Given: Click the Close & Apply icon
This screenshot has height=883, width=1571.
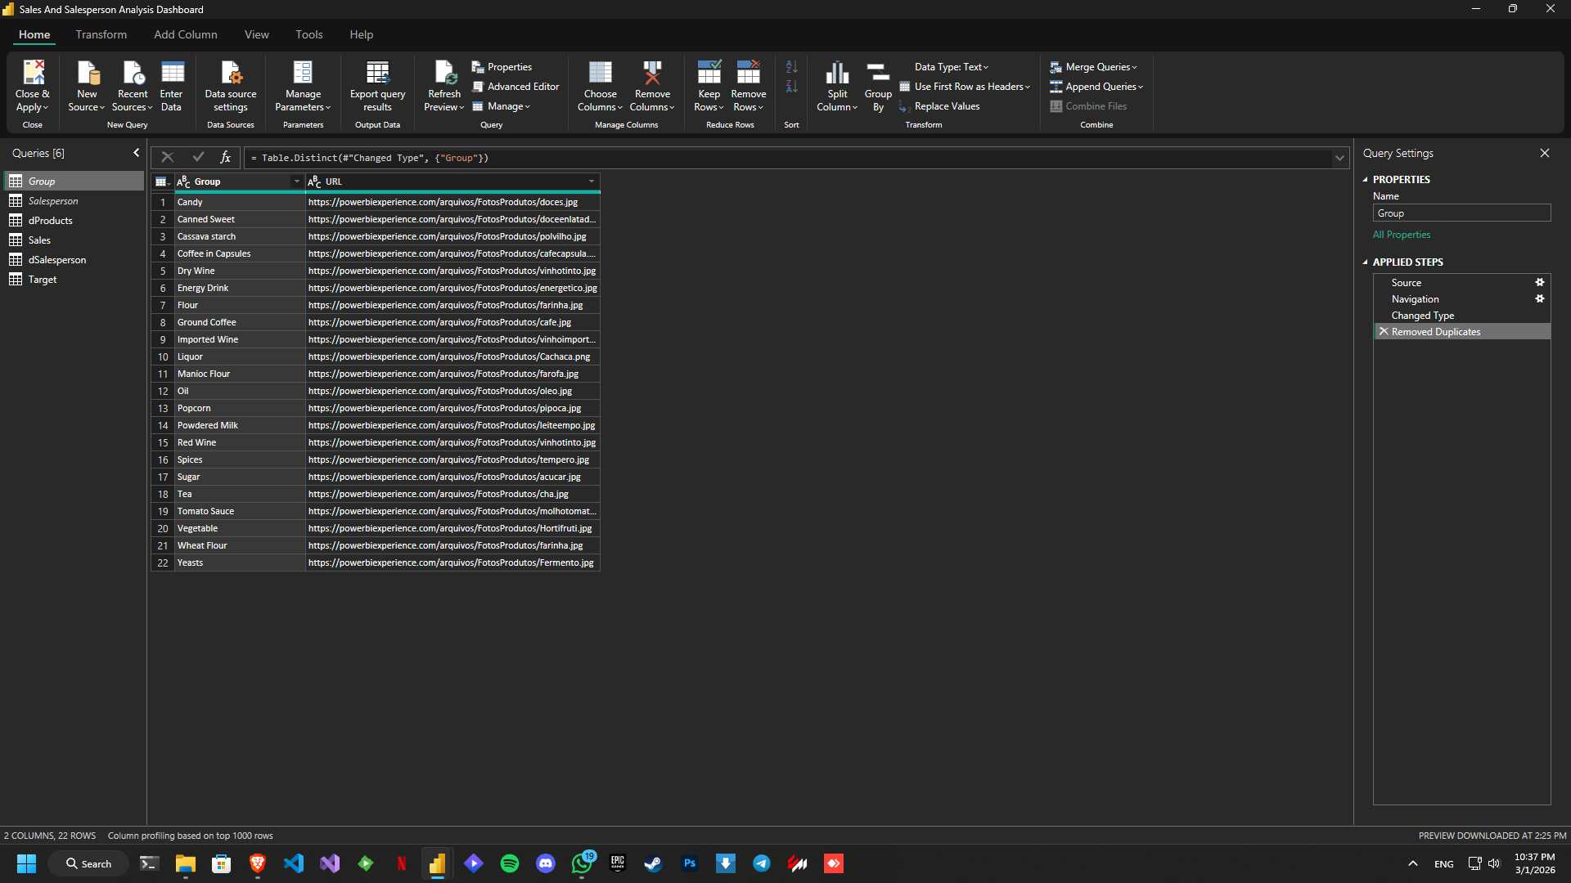Looking at the screenshot, I should click(33, 74).
